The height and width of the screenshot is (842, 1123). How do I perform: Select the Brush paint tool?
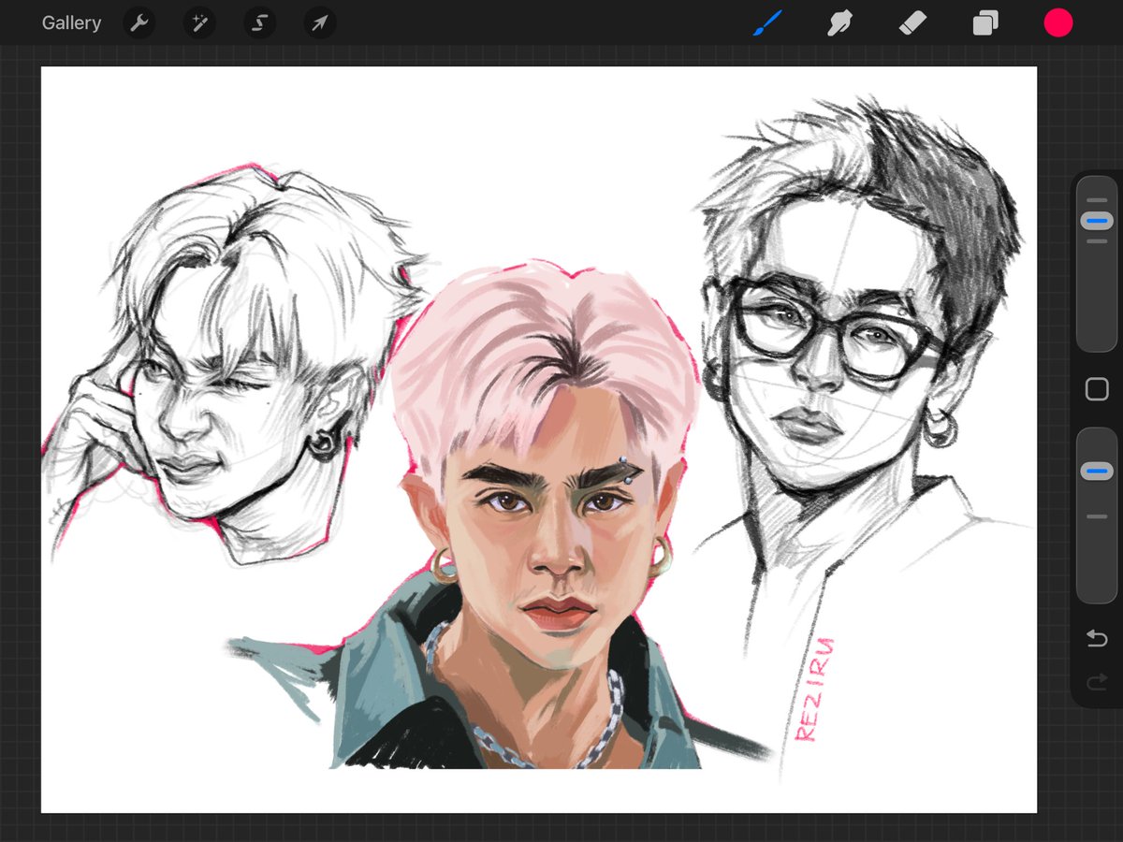[x=767, y=23]
